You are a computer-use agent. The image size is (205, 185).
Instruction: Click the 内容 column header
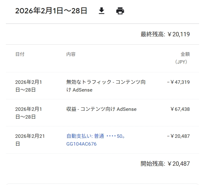point(71,54)
